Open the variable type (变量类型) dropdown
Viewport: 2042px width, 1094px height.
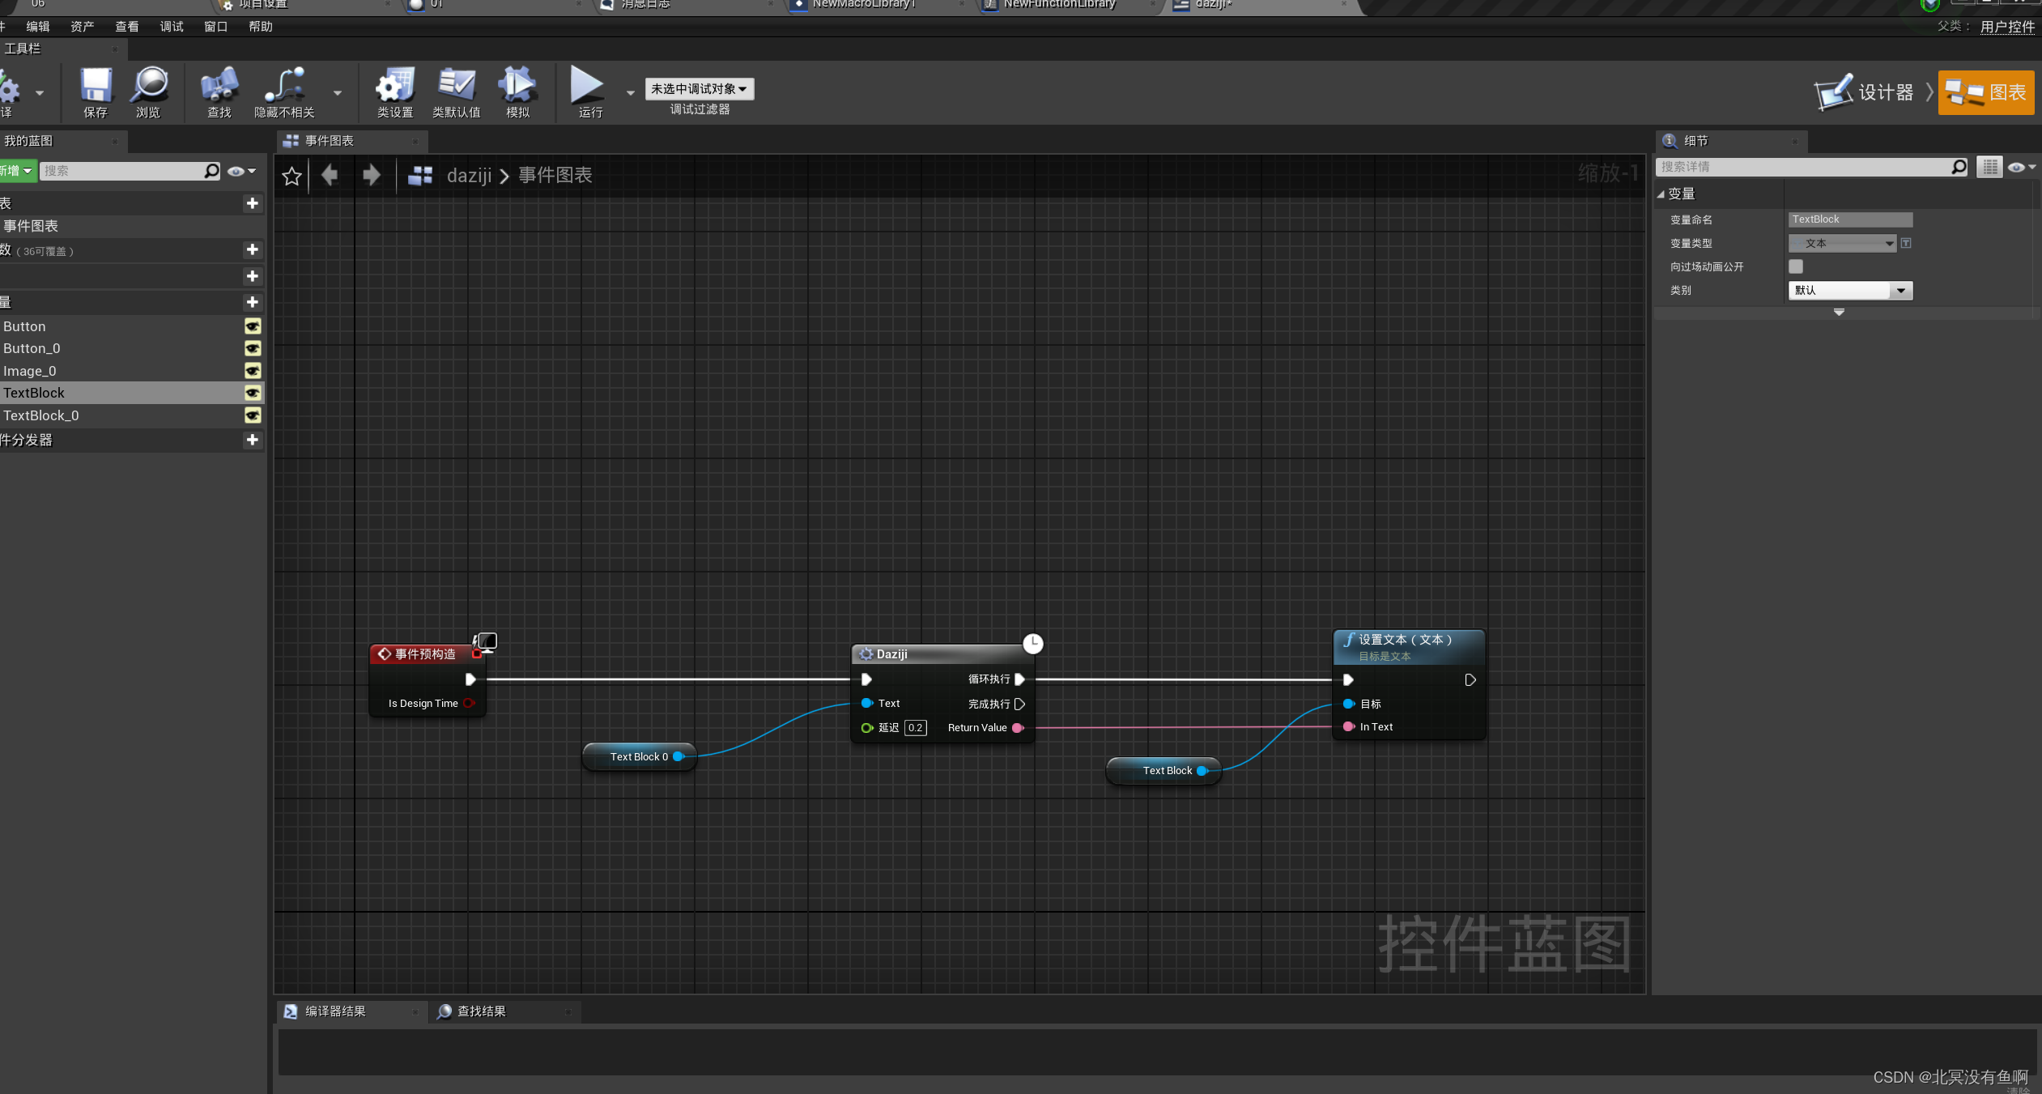1842,243
